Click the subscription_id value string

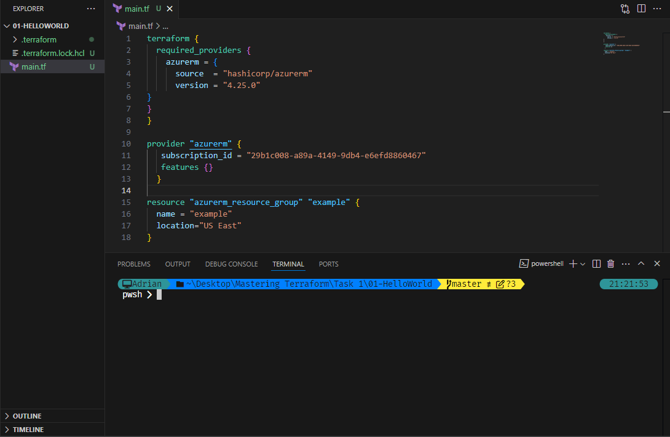click(336, 155)
